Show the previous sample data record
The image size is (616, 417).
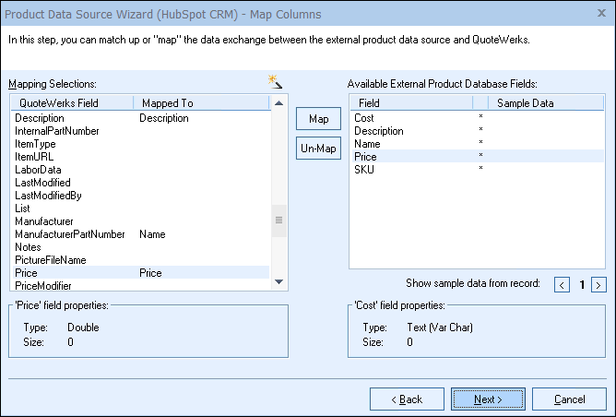(x=563, y=284)
